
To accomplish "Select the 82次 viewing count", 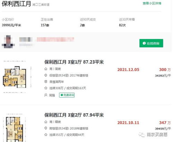I will point(122,25).
